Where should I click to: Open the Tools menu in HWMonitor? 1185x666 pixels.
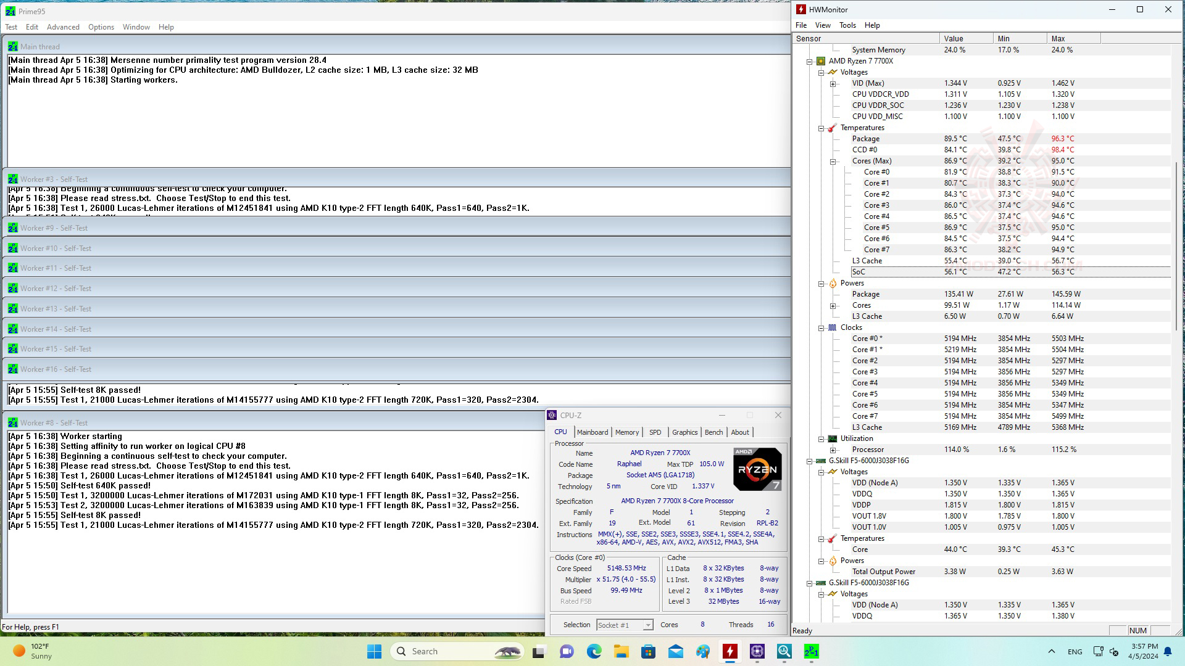tap(847, 25)
